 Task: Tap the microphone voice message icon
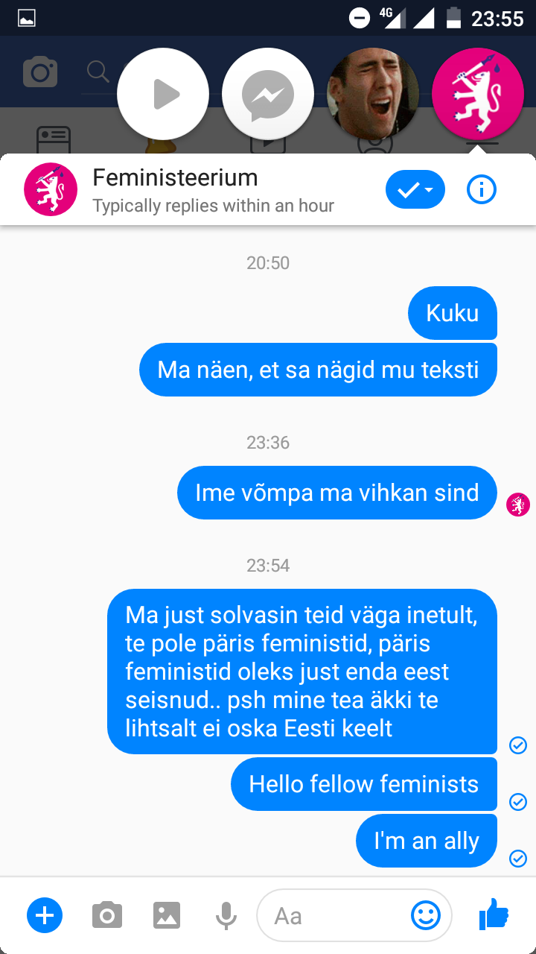pos(226,915)
